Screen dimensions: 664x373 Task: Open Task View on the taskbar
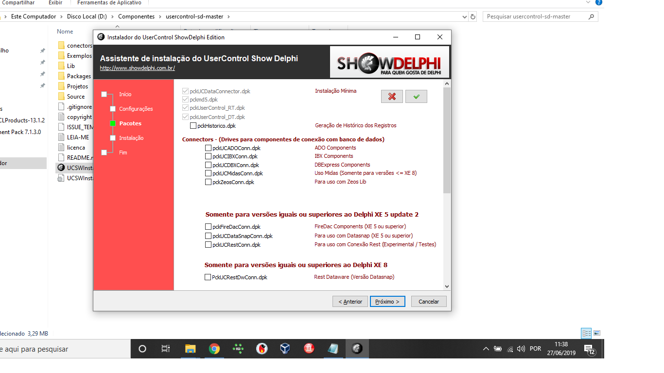click(x=166, y=349)
